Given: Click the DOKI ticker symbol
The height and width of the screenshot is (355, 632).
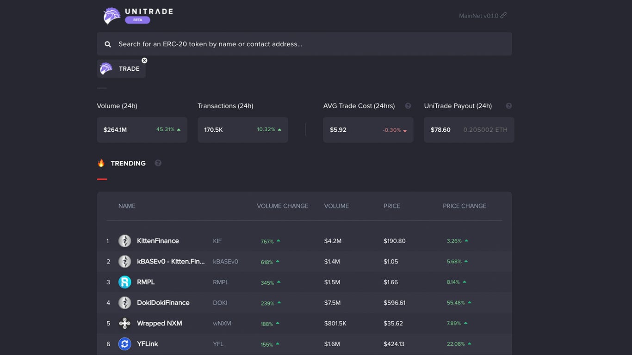Looking at the screenshot, I should (x=220, y=303).
